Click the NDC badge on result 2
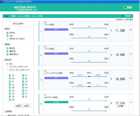Image resolution: width=140 pixels, height=116 pixels. click(56, 54)
